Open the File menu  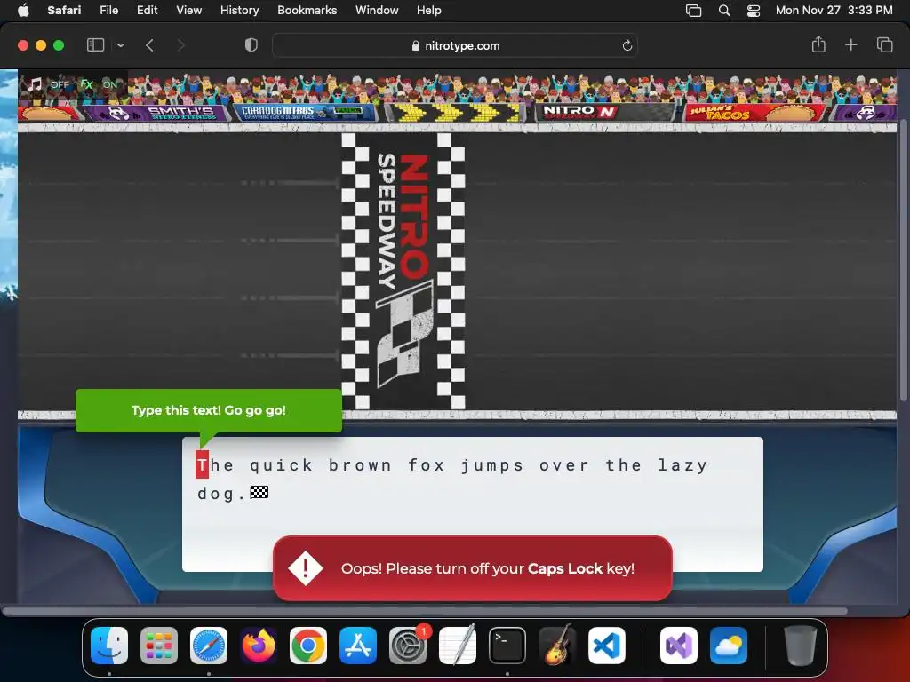click(x=108, y=11)
